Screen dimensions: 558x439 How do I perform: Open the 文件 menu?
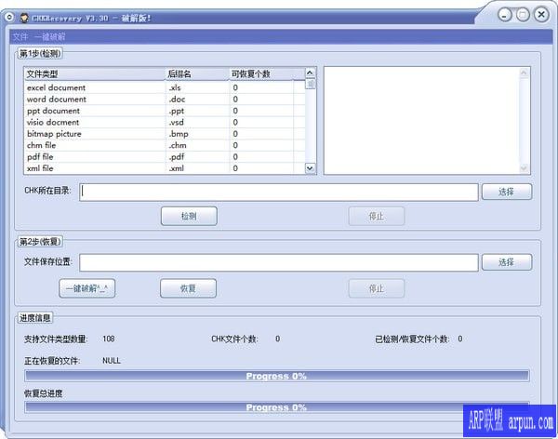pyautogui.click(x=20, y=36)
